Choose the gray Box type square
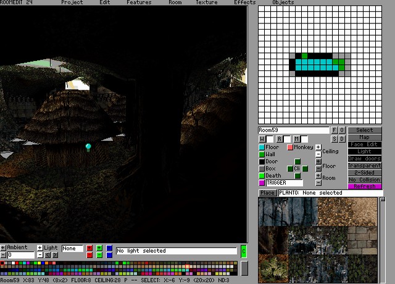The height and width of the screenshot is (284, 395). pyautogui.click(x=262, y=169)
